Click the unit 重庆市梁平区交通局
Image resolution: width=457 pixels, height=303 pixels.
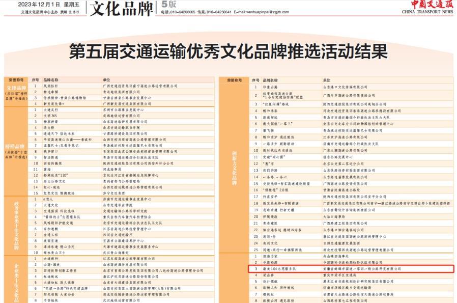coord(339,275)
